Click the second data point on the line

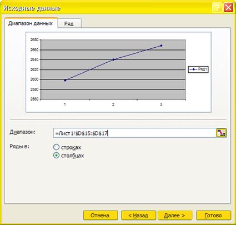tap(113, 59)
